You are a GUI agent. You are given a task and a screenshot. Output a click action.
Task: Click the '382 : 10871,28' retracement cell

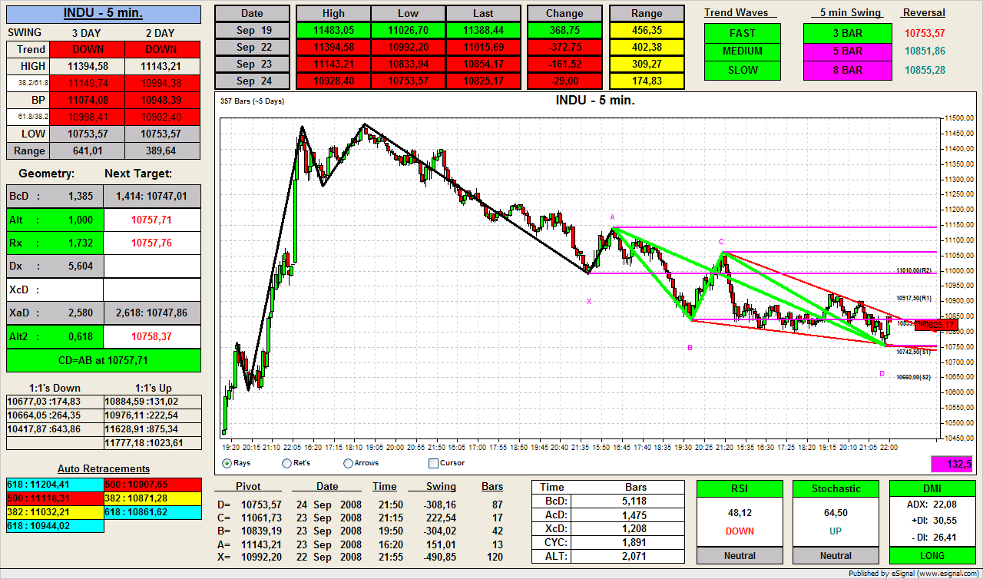153,498
